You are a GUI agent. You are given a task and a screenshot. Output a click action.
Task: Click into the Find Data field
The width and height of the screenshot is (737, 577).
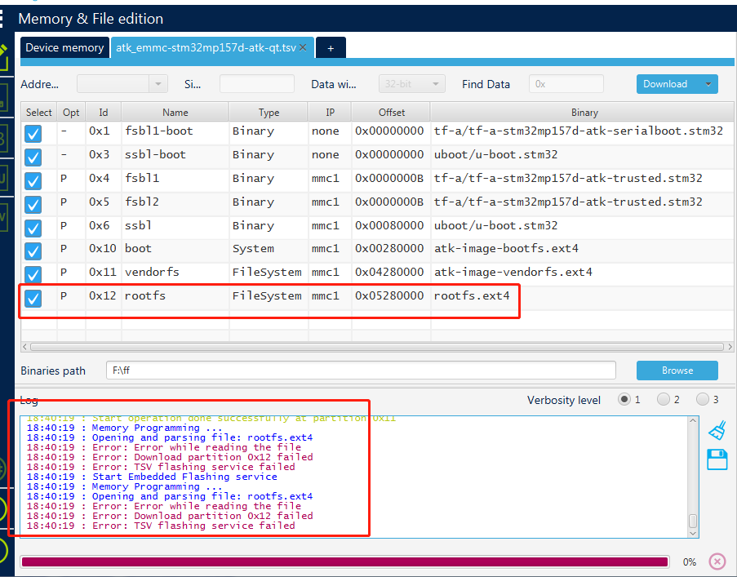pyautogui.click(x=566, y=84)
